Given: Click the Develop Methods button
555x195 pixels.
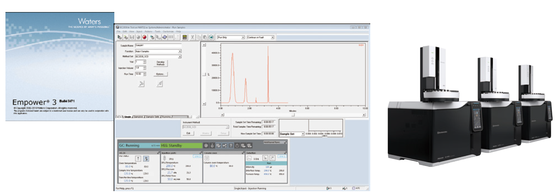Looking at the screenshot, I should tap(161, 63).
